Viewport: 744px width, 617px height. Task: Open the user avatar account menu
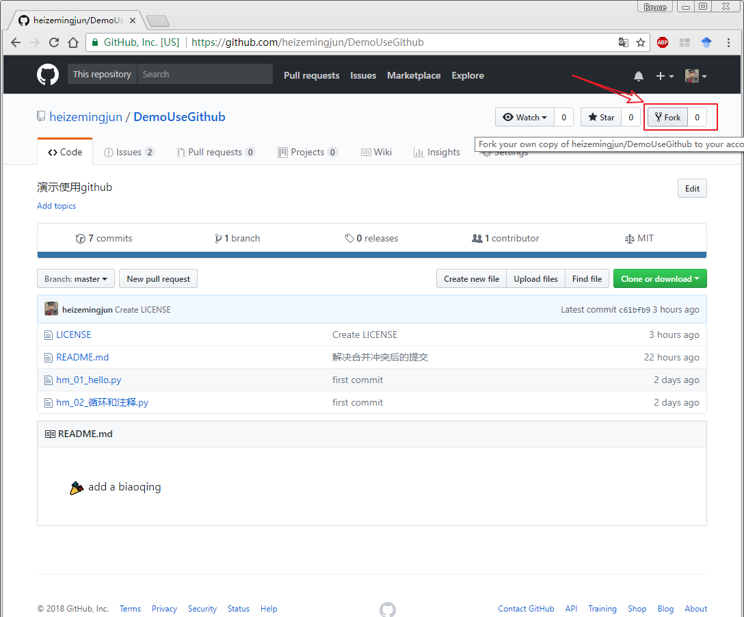tap(696, 76)
